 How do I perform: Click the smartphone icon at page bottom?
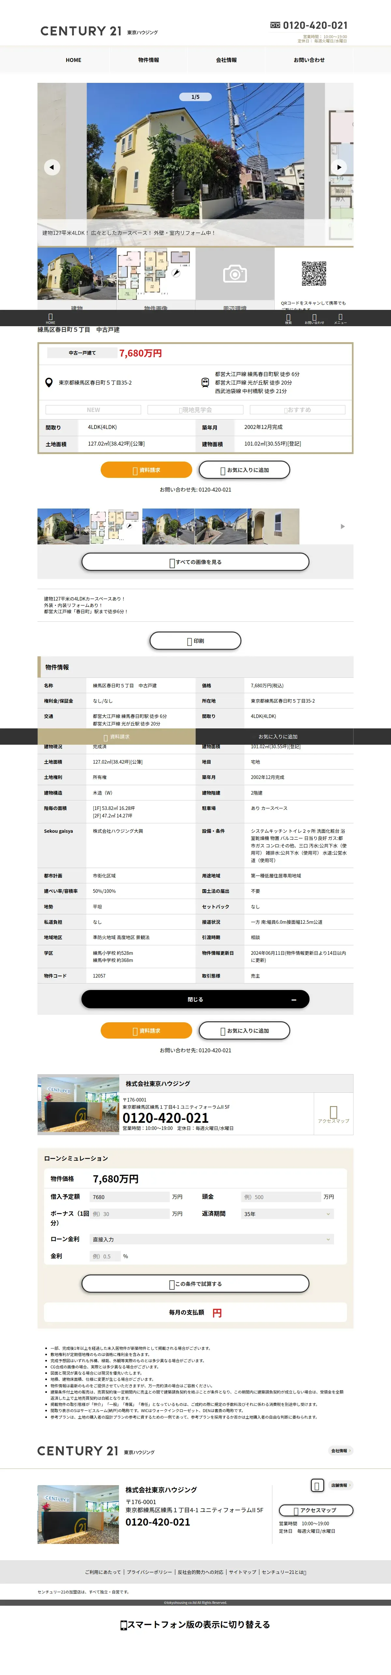tap(123, 1625)
